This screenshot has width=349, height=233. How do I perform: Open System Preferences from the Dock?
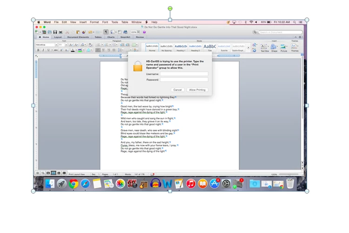(226, 184)
